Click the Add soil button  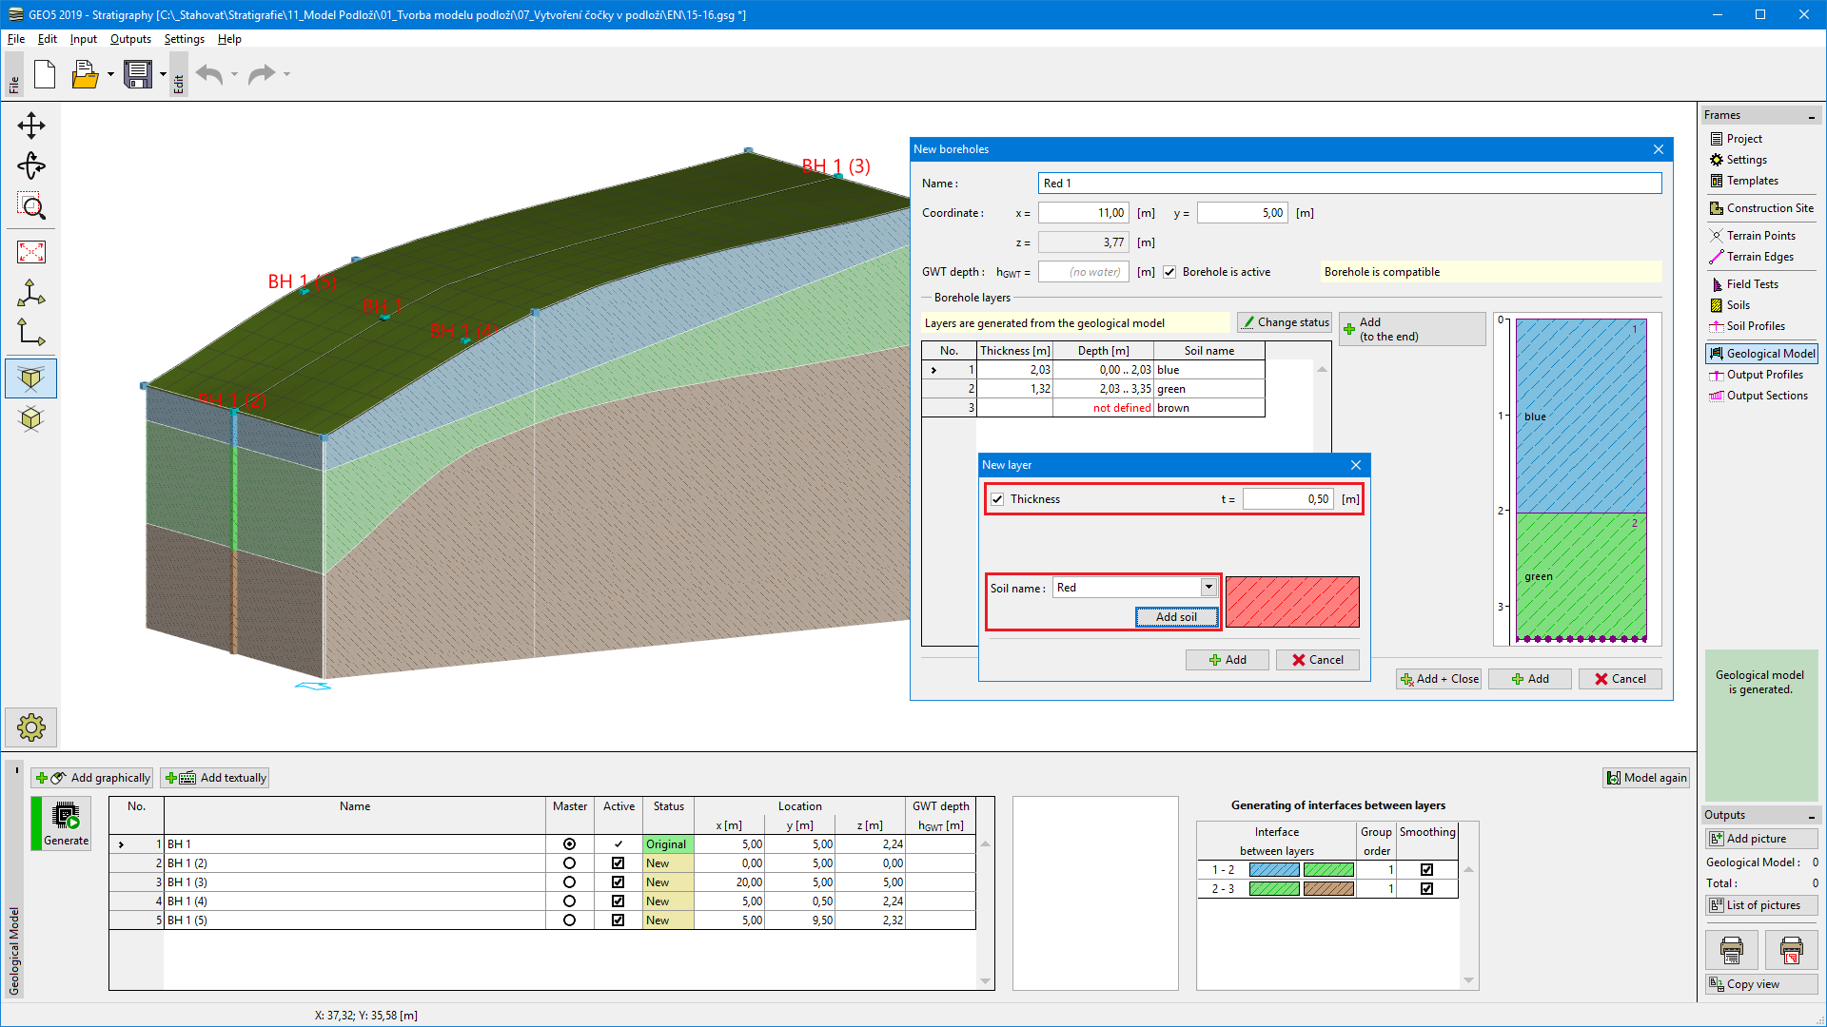coord(1176,617)
